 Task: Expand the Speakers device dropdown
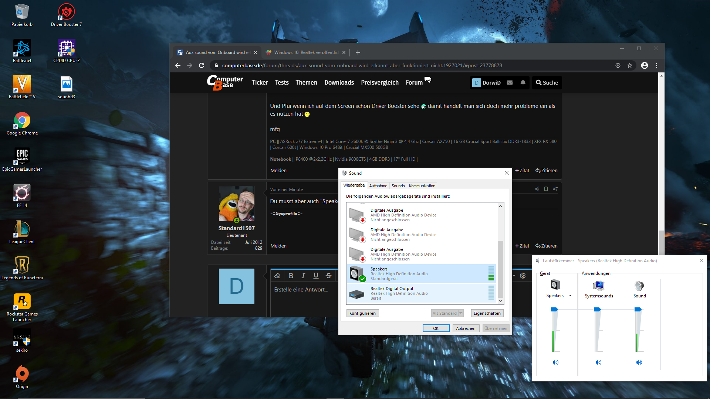point(570,296)
